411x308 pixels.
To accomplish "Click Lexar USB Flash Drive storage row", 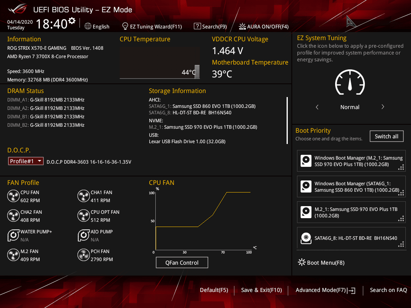I will pos(187,142).
